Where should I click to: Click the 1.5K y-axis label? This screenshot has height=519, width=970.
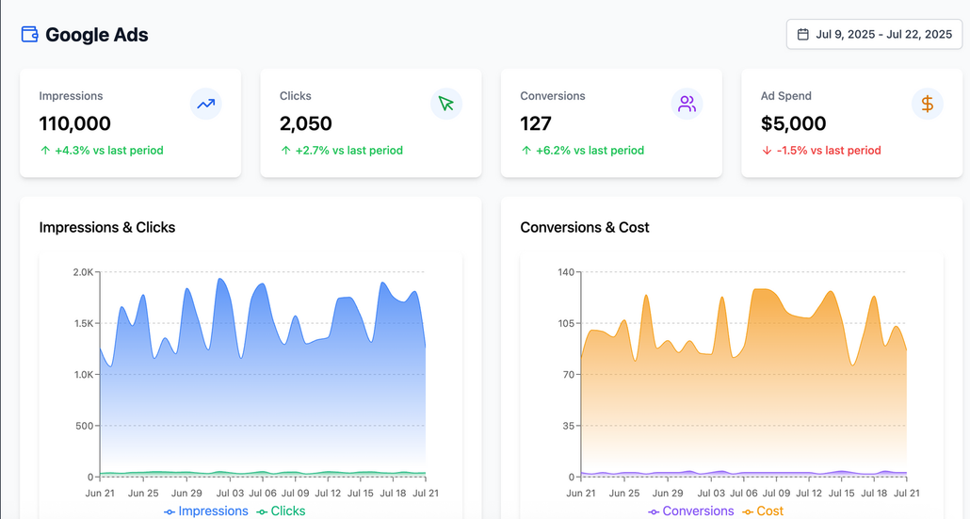[x=83, y=323]
